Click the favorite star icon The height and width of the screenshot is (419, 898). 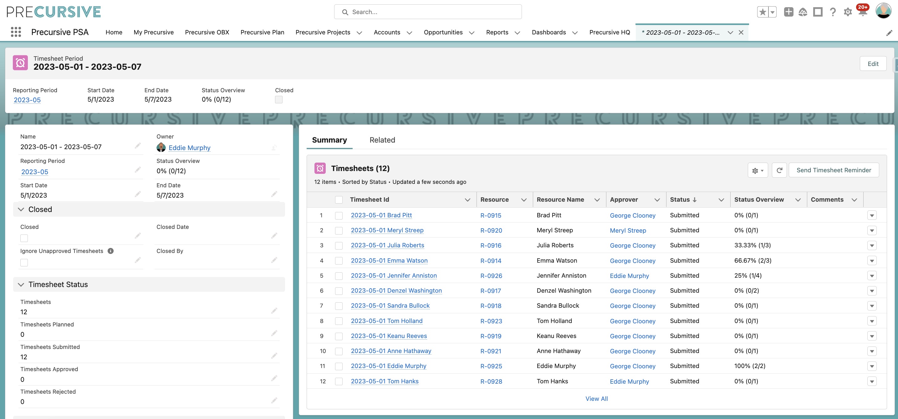tap(763, 12)
